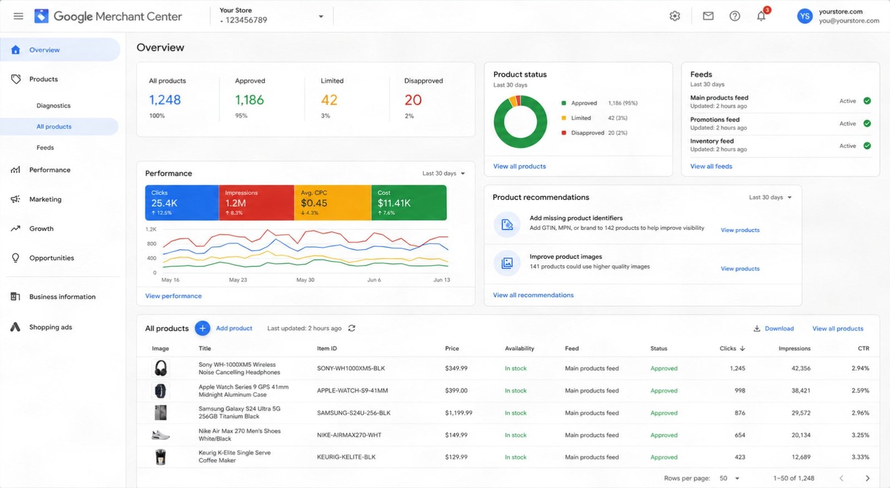Image resolution: width=890 pixels, height=488 pixels.
Task: Click View all recommendations link
Action: coord(533,295)
